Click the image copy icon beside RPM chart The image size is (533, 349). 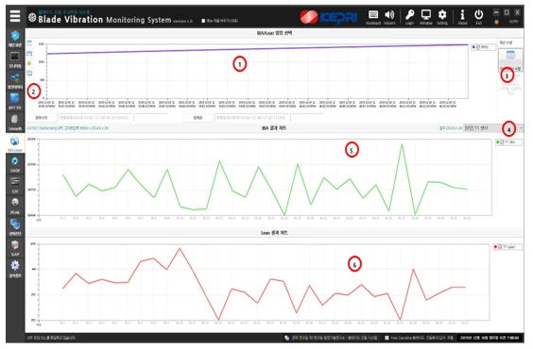tap(29, 73)
